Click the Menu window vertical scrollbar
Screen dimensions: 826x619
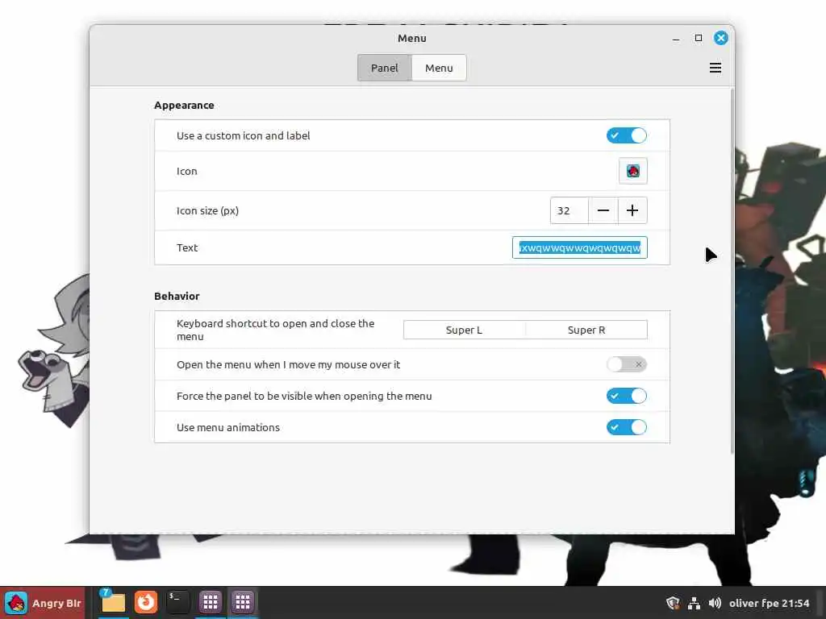point(732,271)
